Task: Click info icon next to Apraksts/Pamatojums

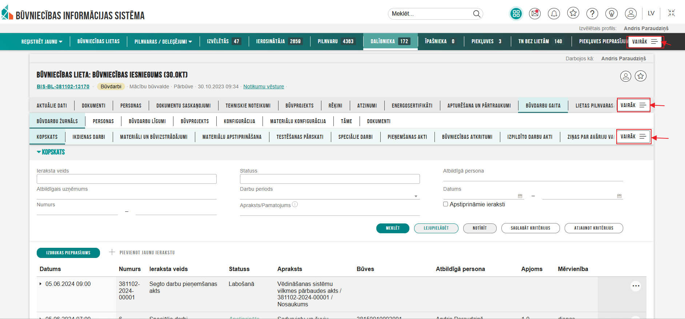Action: point(295,205)
